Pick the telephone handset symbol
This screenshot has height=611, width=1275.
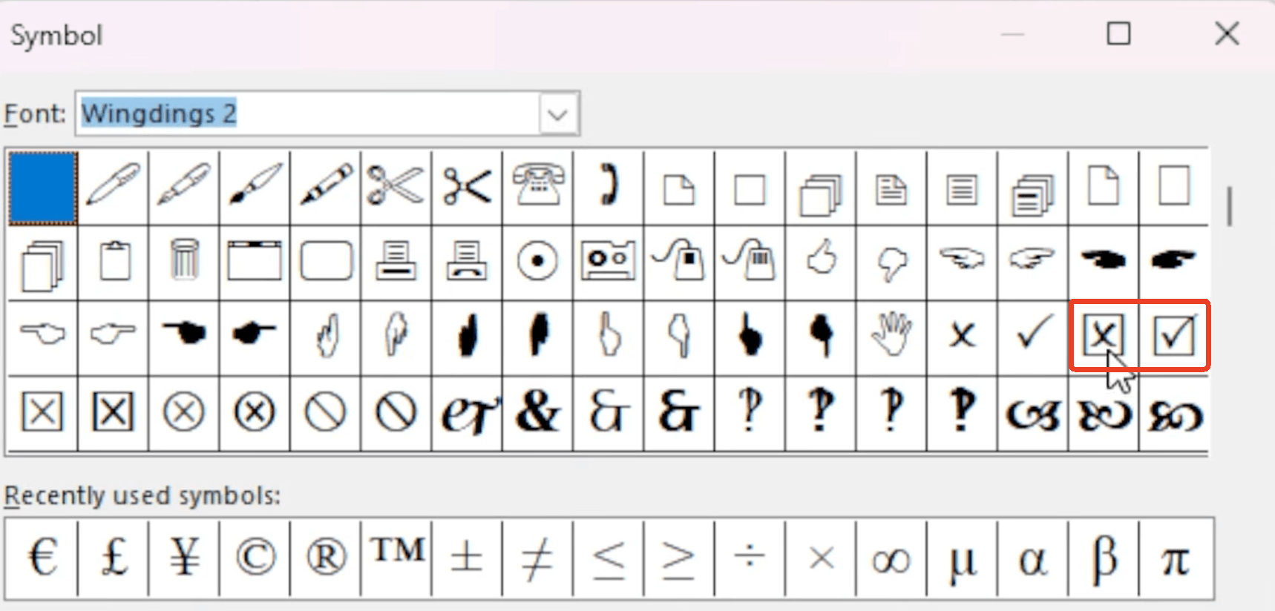click(609, 186)
